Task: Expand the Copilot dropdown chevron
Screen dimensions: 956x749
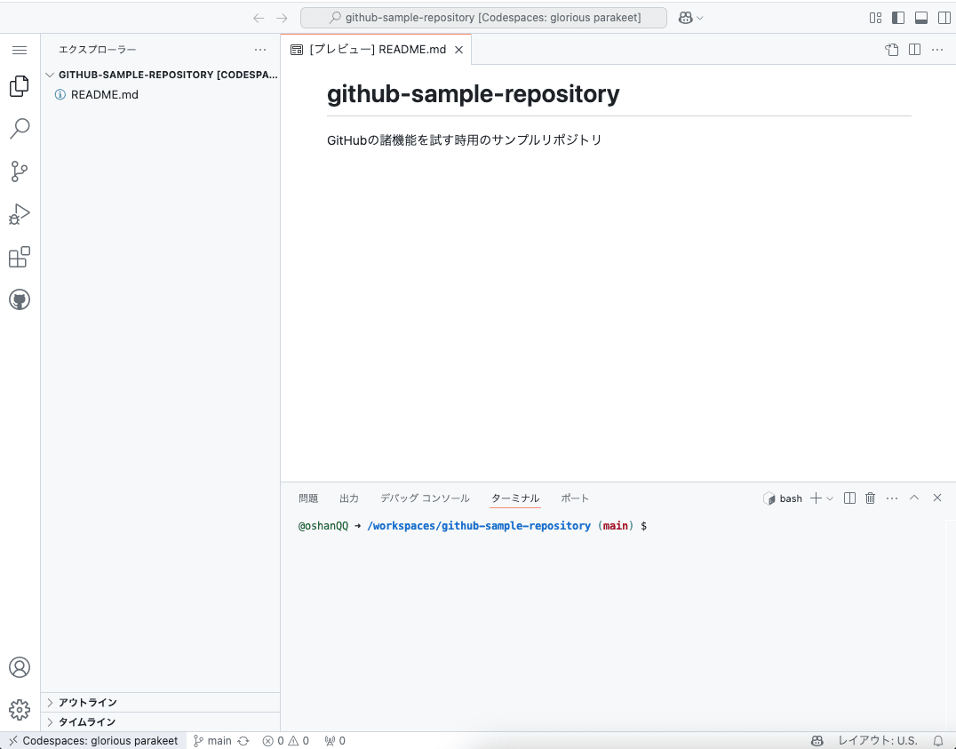Action: tap(700, 19)
